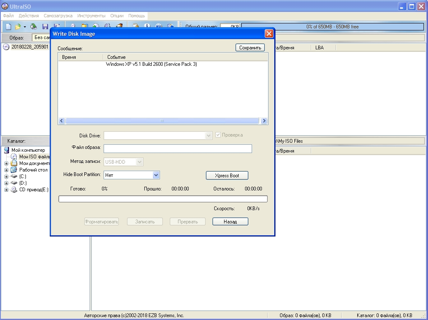This screenshot has width=428, height=320.
Task: Minimize the UltraISO window
Action: coord(402,6)
